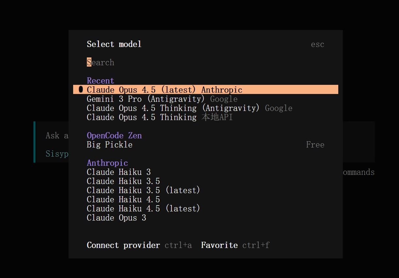Viewport: 399px width, 278px height.
Task: Select Claude Haiku 3.5 non-latest entry
Action: coord(123,181)
